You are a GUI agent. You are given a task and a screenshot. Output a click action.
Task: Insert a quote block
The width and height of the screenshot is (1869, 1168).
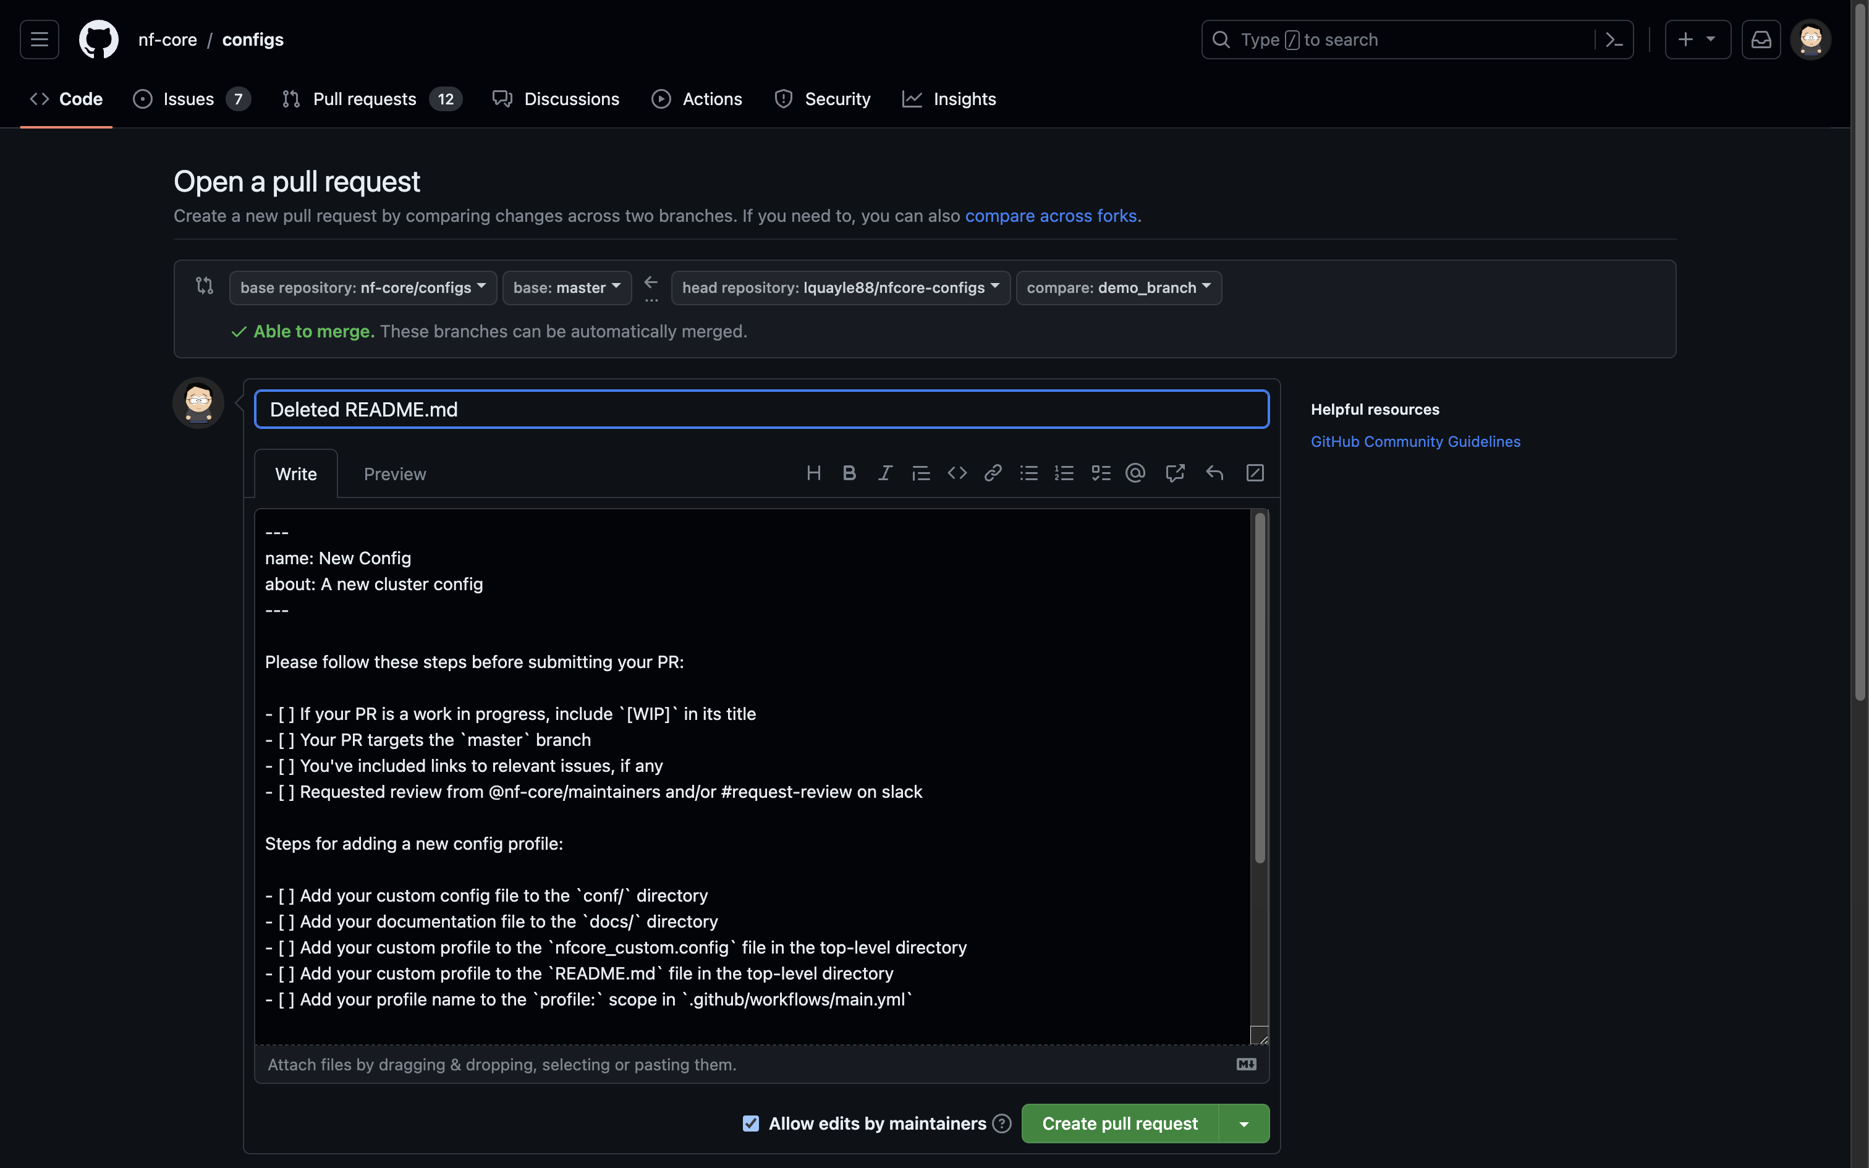point(921,473)
